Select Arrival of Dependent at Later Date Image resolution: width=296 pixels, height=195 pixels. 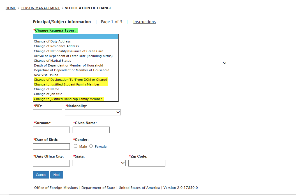click(x=76, y=56)
